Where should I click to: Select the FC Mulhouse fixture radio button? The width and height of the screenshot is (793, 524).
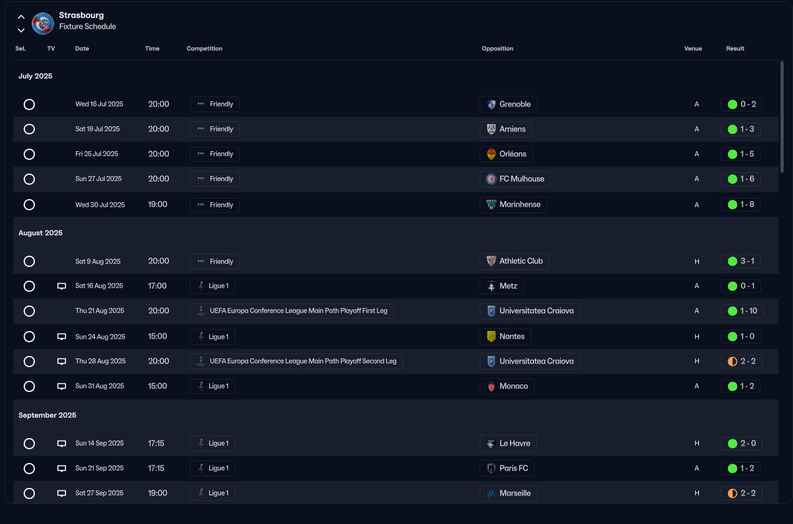point(29,179)
